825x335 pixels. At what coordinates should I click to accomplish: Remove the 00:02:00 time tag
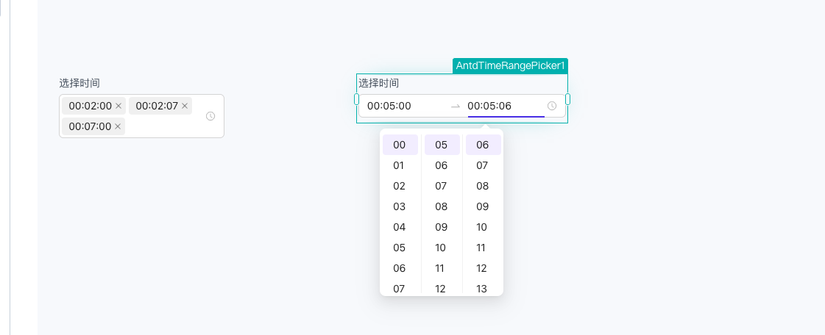coord(118,106)
